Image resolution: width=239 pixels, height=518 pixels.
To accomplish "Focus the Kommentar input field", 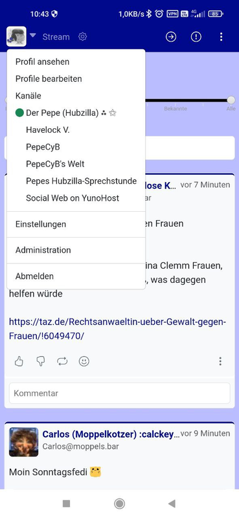I will point(119,393).
